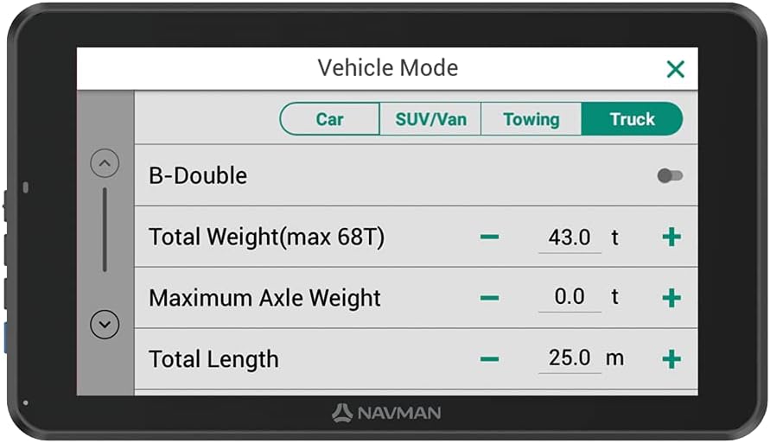Image resolution: width=770 pixels, height=443 pixels.
Task: Tap the B-Double row label
Action: 198,176
